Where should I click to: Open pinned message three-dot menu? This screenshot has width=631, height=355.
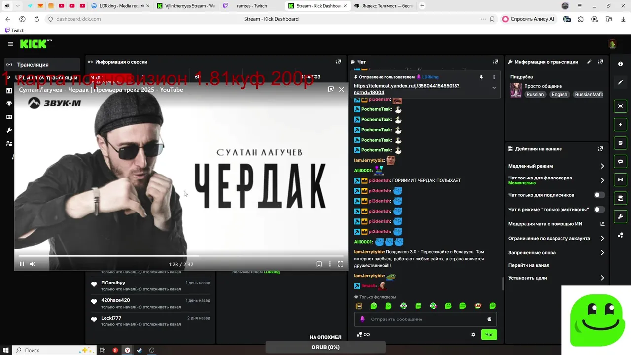[494, 77]
